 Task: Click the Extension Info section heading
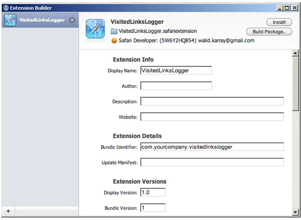133,59
